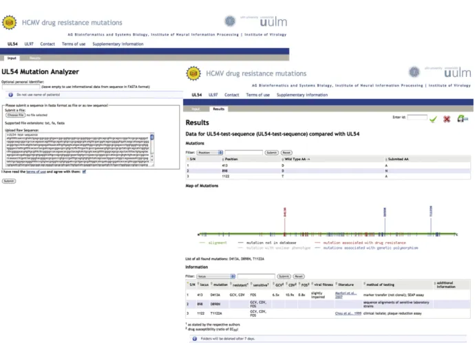Click the optional personal identifier field
The width and height of the screenshot is (475, 345).
click(21, 87)
